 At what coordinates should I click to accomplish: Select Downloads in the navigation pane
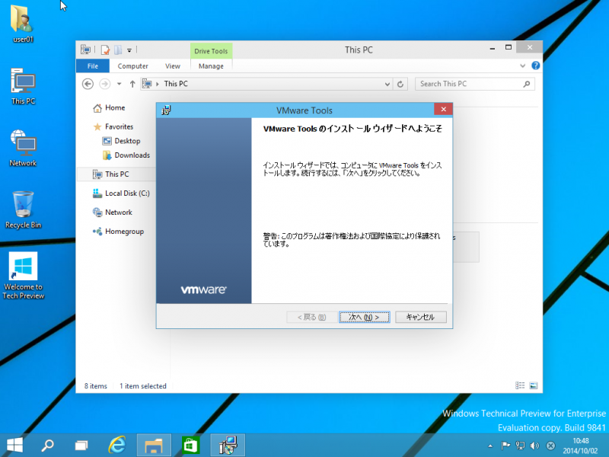(x=132, y=155)
